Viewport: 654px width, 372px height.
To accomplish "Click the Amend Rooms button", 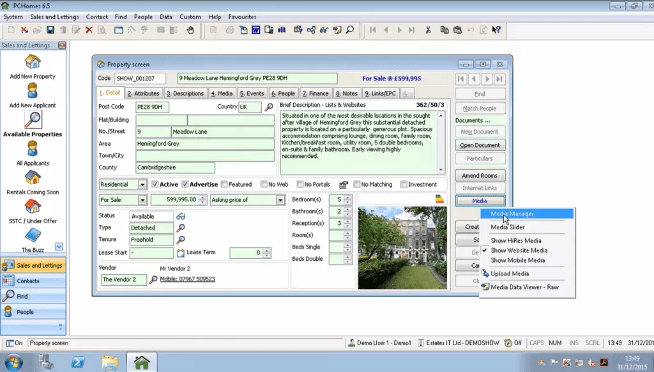I will click(x=480, y=176).
